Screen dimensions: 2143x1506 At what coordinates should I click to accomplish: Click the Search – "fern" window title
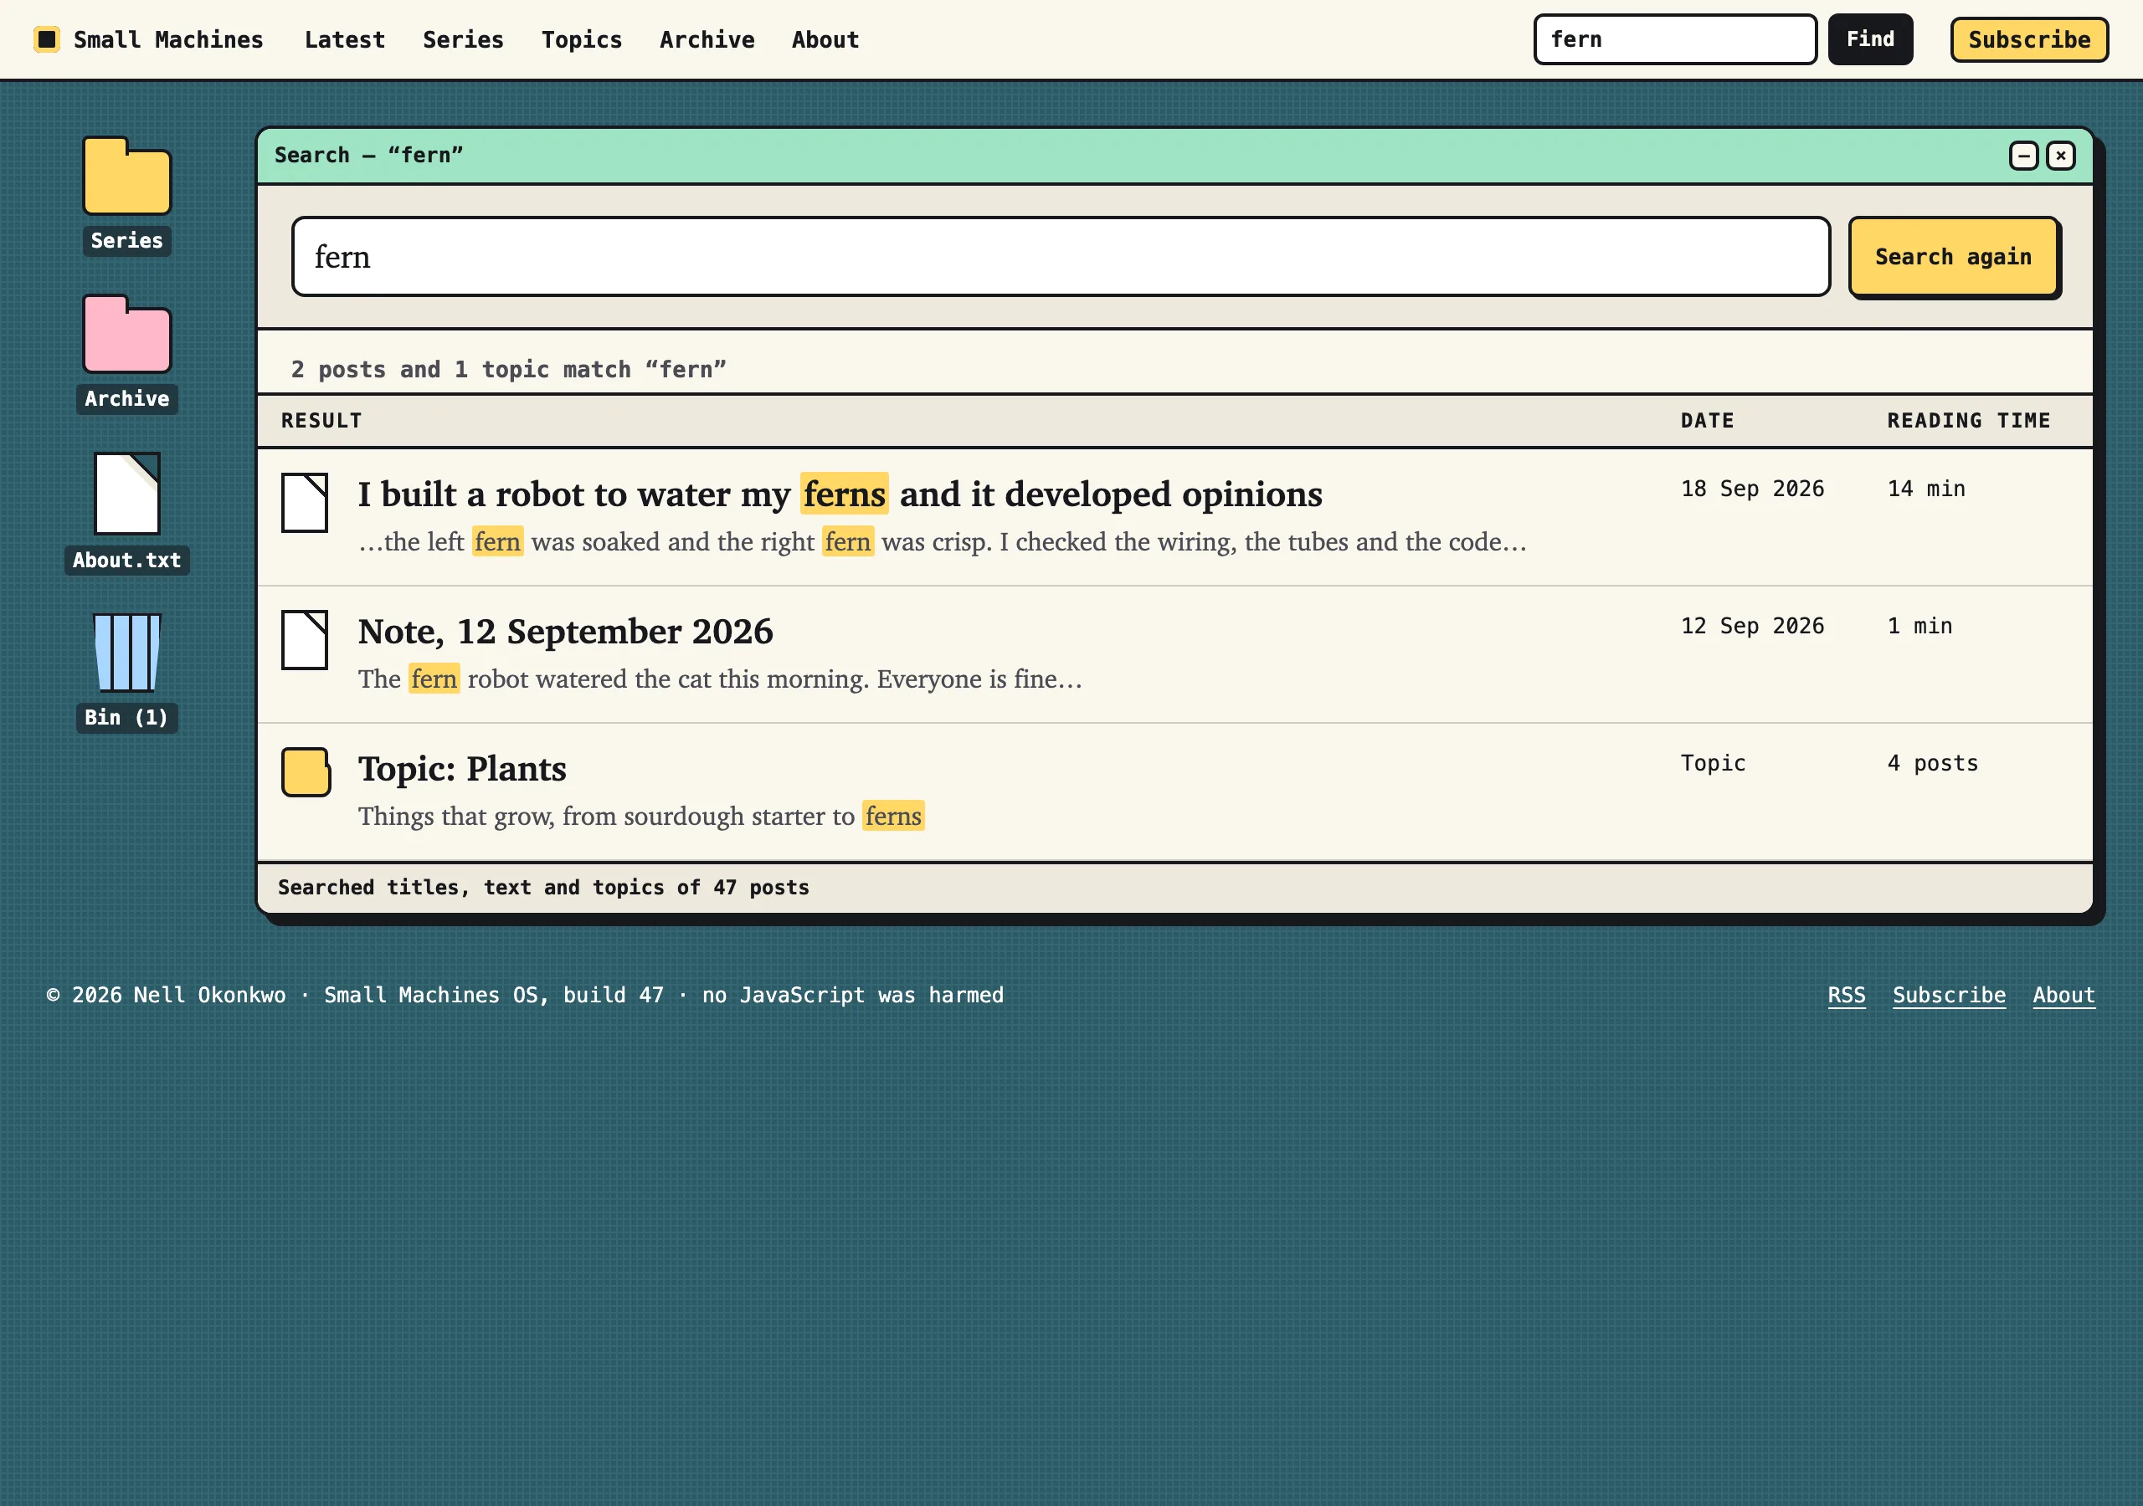point(368,155)
